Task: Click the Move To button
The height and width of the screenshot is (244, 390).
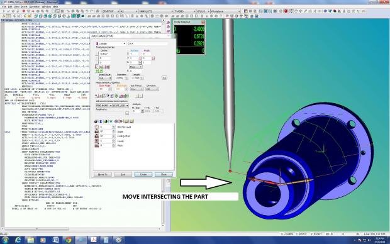Action: (x=103, y=174)
